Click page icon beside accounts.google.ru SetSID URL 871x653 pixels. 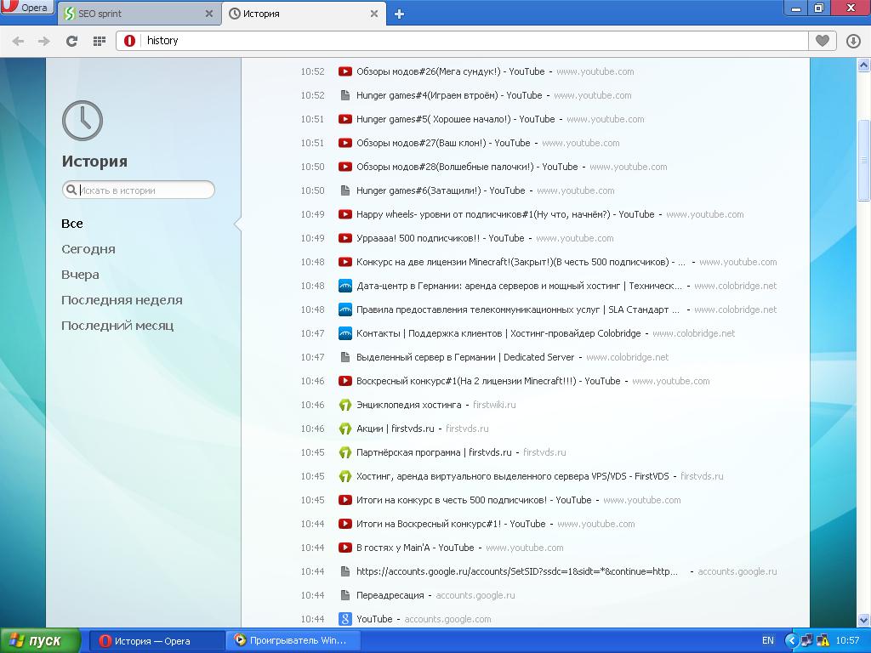point(345,572)
